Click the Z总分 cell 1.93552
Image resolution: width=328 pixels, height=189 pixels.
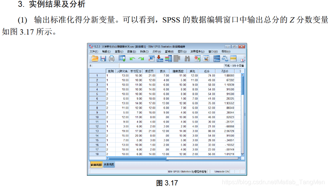[225, 103]
